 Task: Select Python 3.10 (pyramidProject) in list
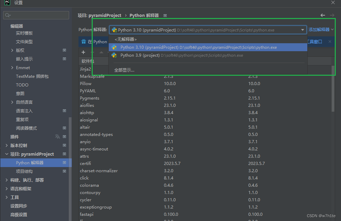[208, 47]
